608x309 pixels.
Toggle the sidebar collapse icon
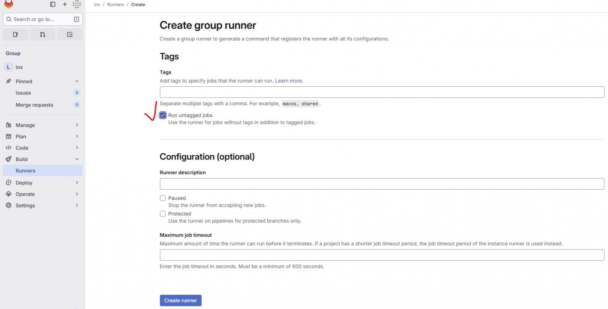click(x=53, y=4)
